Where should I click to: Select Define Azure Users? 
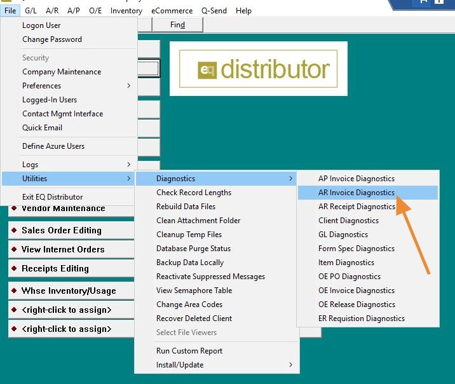69,146
